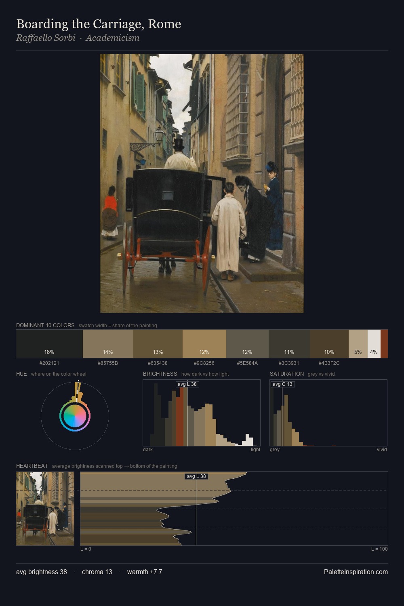Select the beige 5% swatch
This screenshot has width=404, height=606.
[x=358, y=344]
